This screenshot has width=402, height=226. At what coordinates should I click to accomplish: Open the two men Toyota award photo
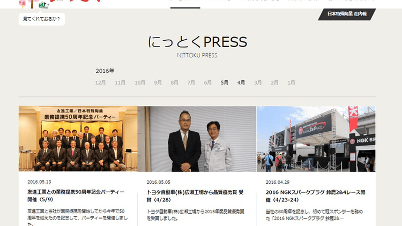tap(197, 139)
